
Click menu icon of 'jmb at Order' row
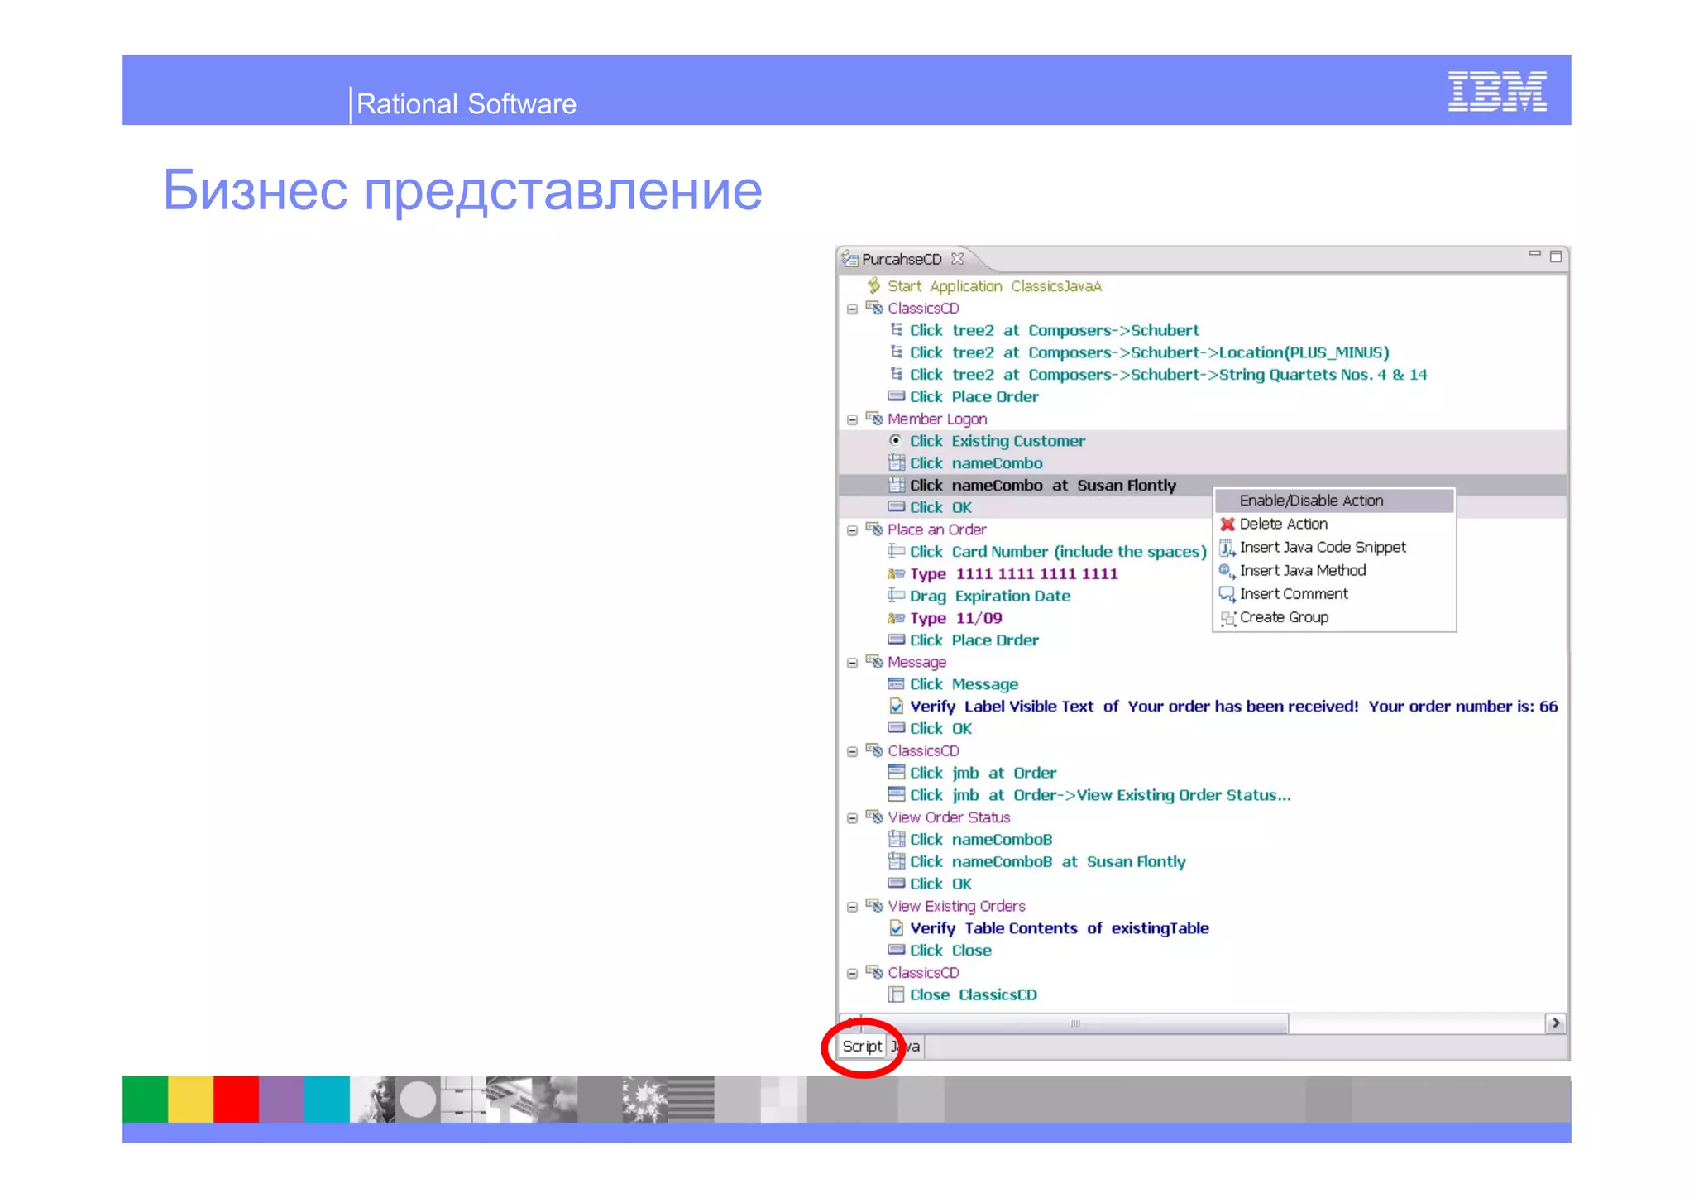point(896,772)
